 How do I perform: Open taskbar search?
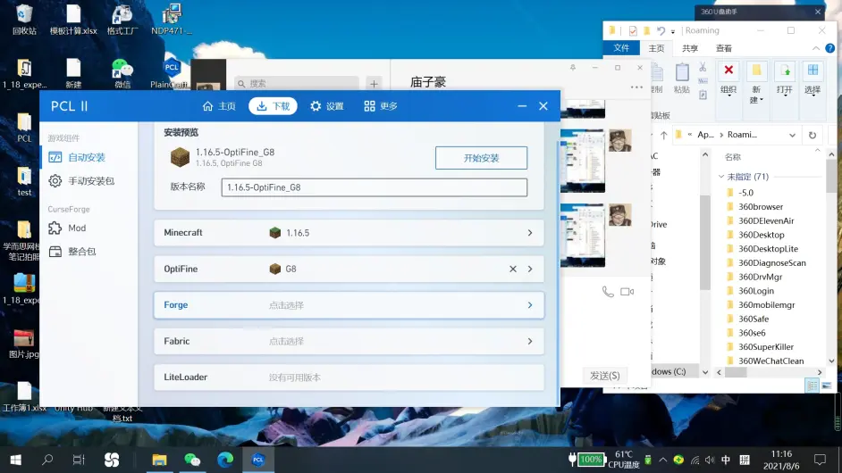(x=47, y=460)
